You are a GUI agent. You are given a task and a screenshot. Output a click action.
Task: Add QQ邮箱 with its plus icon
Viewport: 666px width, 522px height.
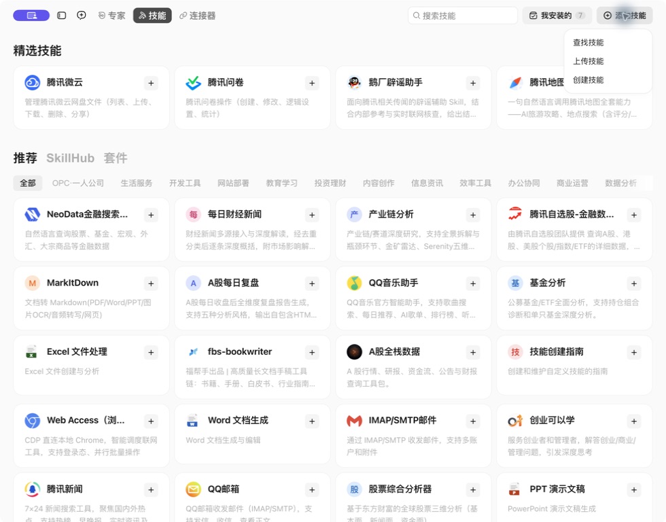[312, 490]
